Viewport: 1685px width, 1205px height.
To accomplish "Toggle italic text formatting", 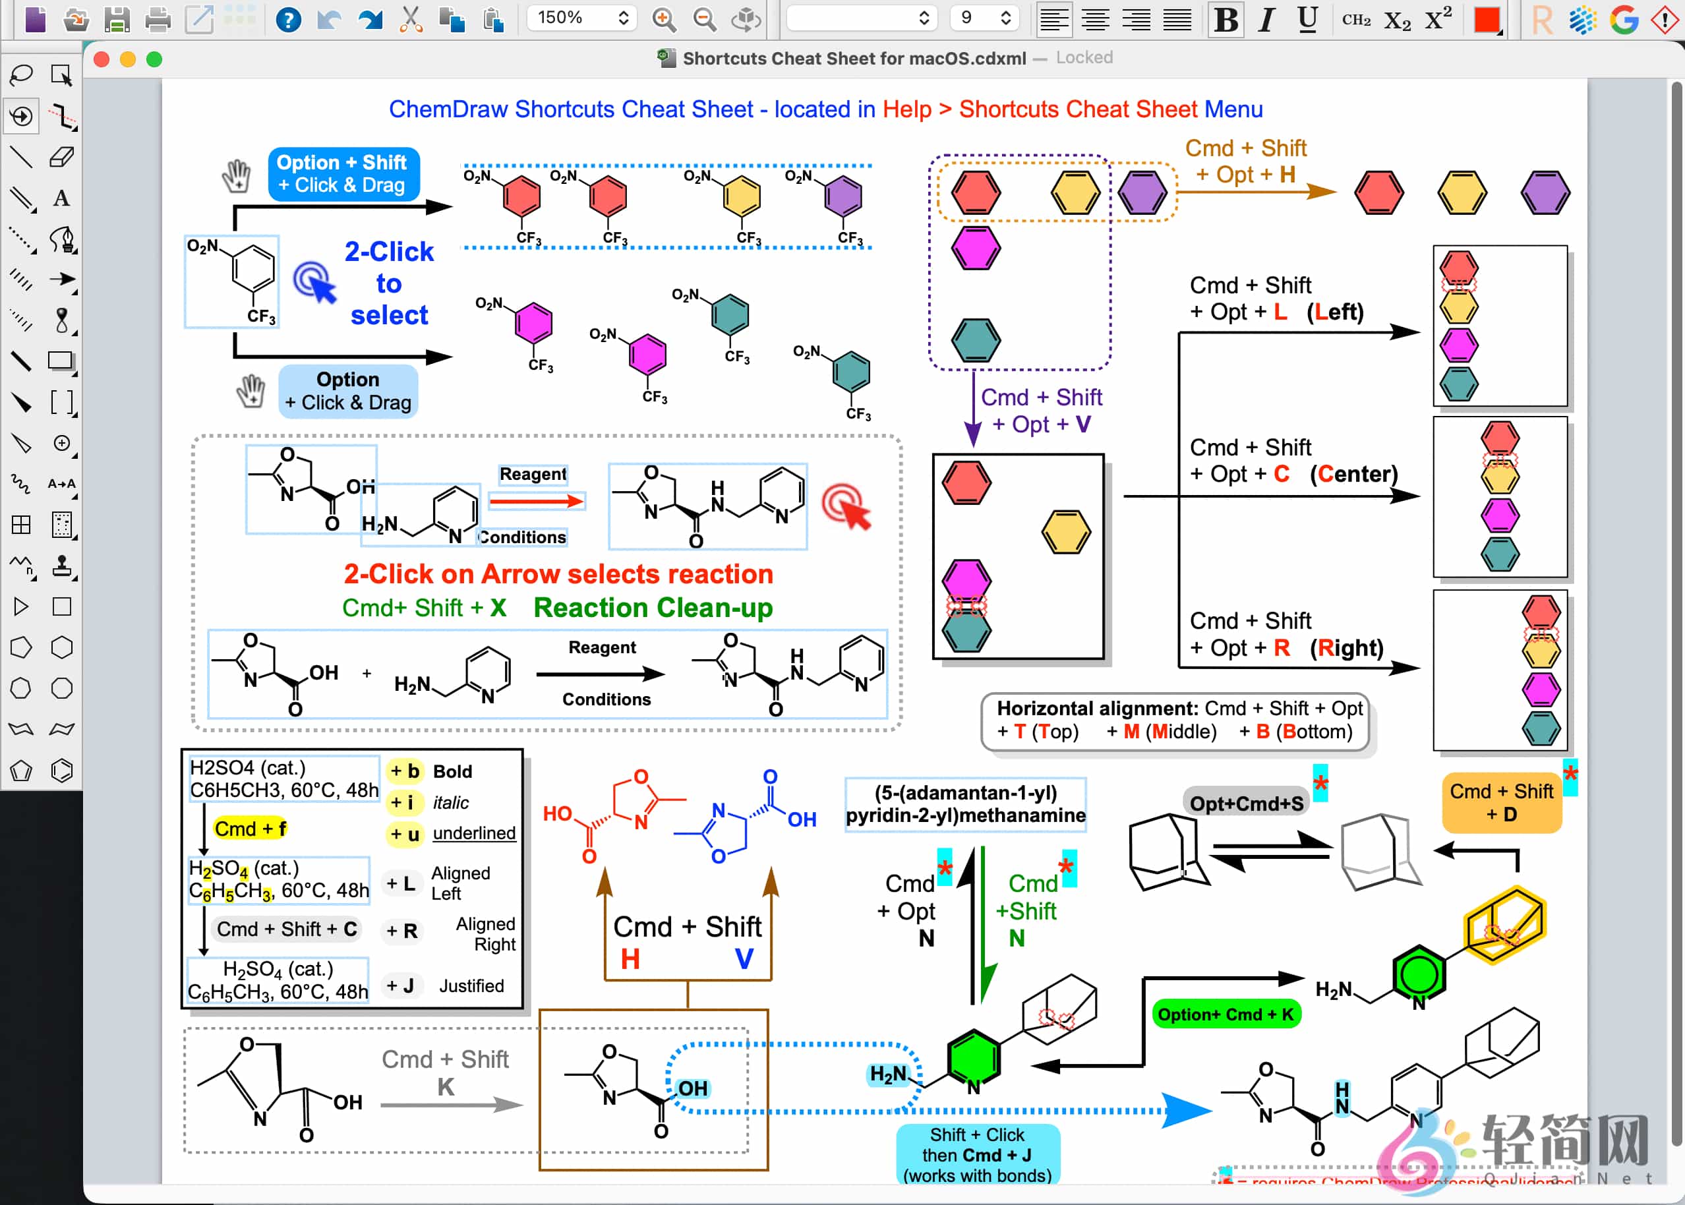I will [1266, 20].
